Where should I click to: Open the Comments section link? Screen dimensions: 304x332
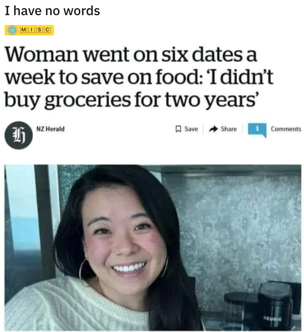tap(286, 129)
